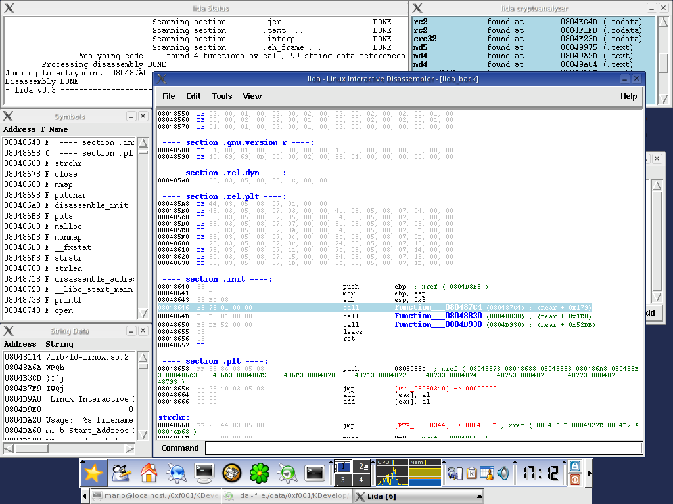673x504 pixels.
Task: Lock the session with the padlock icon
Action: coord(575,466)
